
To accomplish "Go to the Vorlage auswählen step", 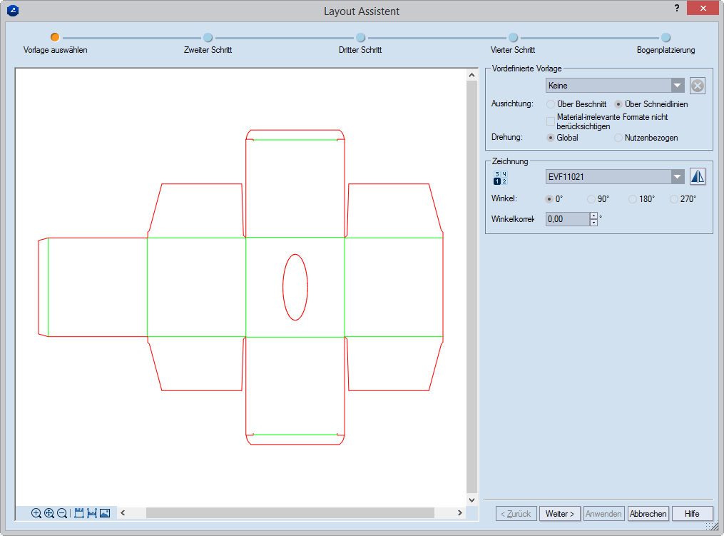I will pyautogui.click(x=55, y=37).
